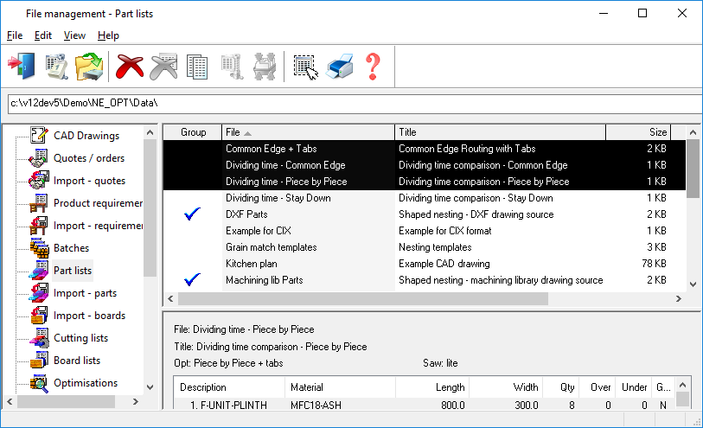This screenshot has height=428, width=703.
Task: Select the Kitchen plan file
Action: tap(252, 264)
